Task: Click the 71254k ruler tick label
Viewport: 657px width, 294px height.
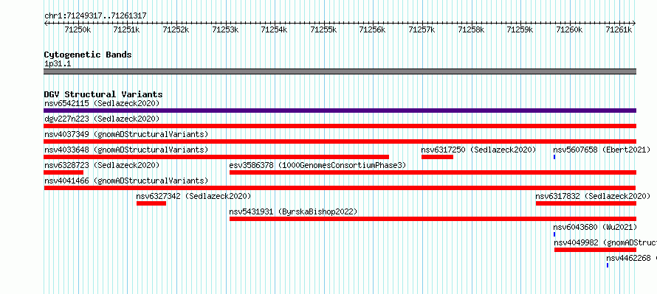Action: point(274,29)
